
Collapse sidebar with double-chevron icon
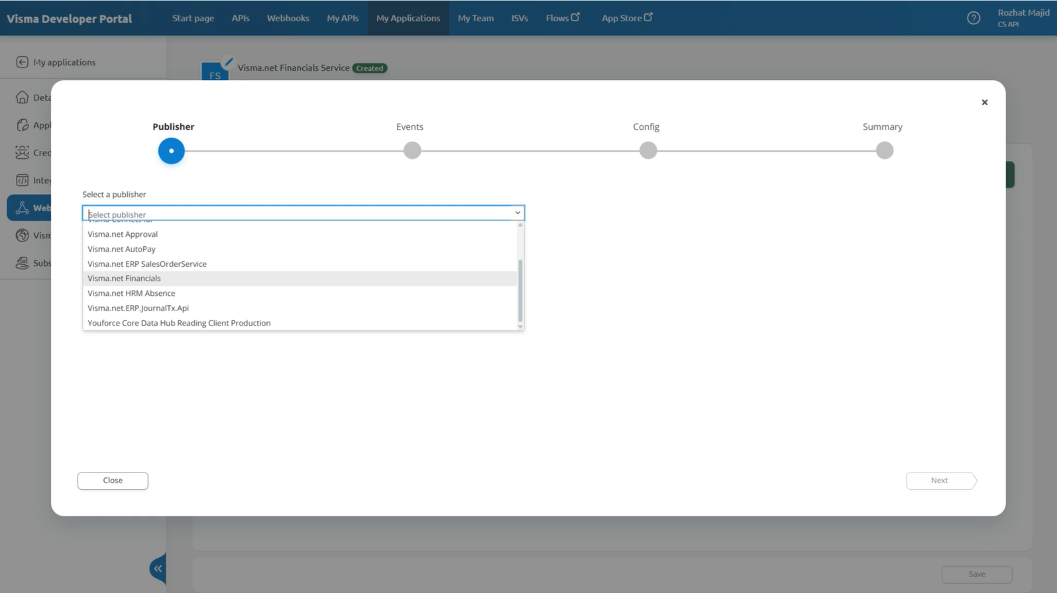click(158, 569)
